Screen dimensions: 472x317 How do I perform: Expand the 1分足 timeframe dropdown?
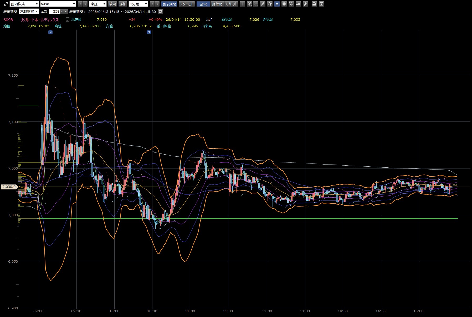138,4
